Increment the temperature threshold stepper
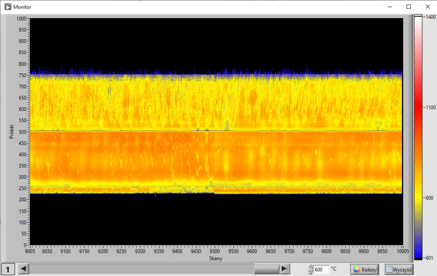 tap(311, 267)
